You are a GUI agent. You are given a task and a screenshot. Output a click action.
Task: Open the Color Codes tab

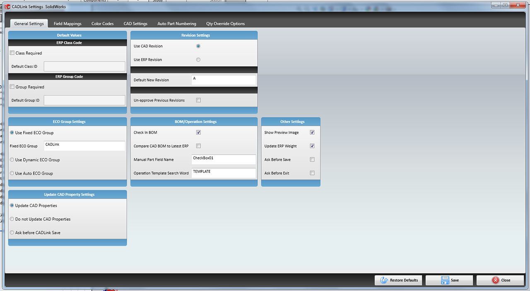[102, 24]
